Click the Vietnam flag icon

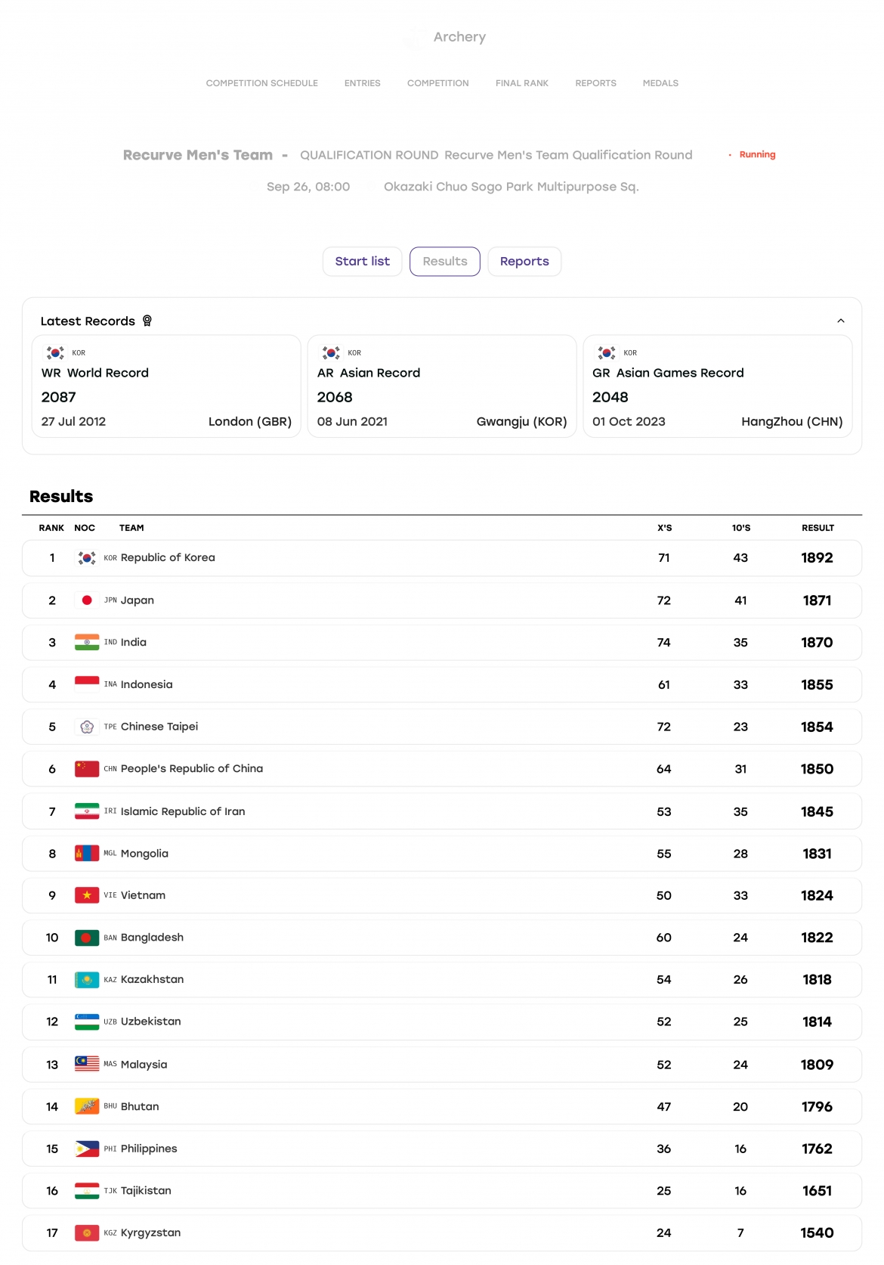pos(87,895)
